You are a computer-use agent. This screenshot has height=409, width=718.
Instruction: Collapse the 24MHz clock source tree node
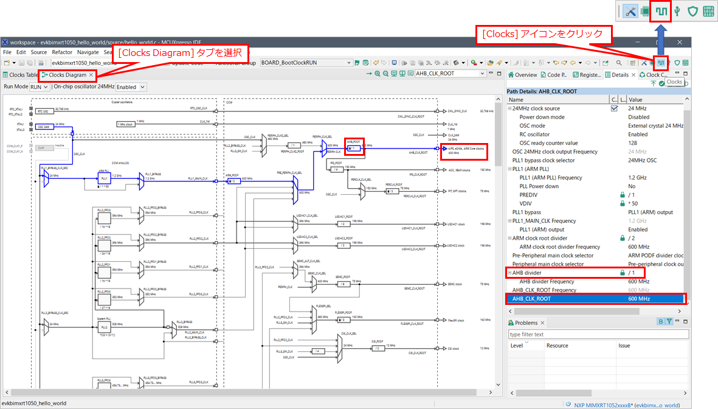click(x=509, y=109)
